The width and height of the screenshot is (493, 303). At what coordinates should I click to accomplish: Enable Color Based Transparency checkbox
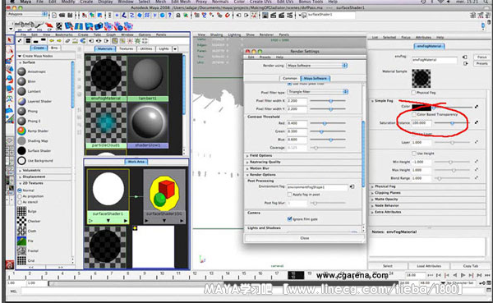pyautogui.click(x=414, y=114)
